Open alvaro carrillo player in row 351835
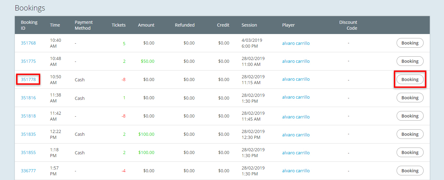Image resolution: width=444 pixels, height=180 pixels. (x=296, y=135)
